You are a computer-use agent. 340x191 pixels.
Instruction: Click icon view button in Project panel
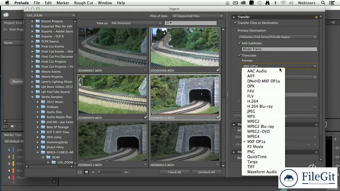(12, 127)
